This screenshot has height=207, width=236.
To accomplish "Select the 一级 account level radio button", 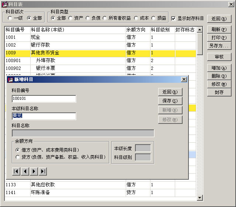I will point(10,18).
